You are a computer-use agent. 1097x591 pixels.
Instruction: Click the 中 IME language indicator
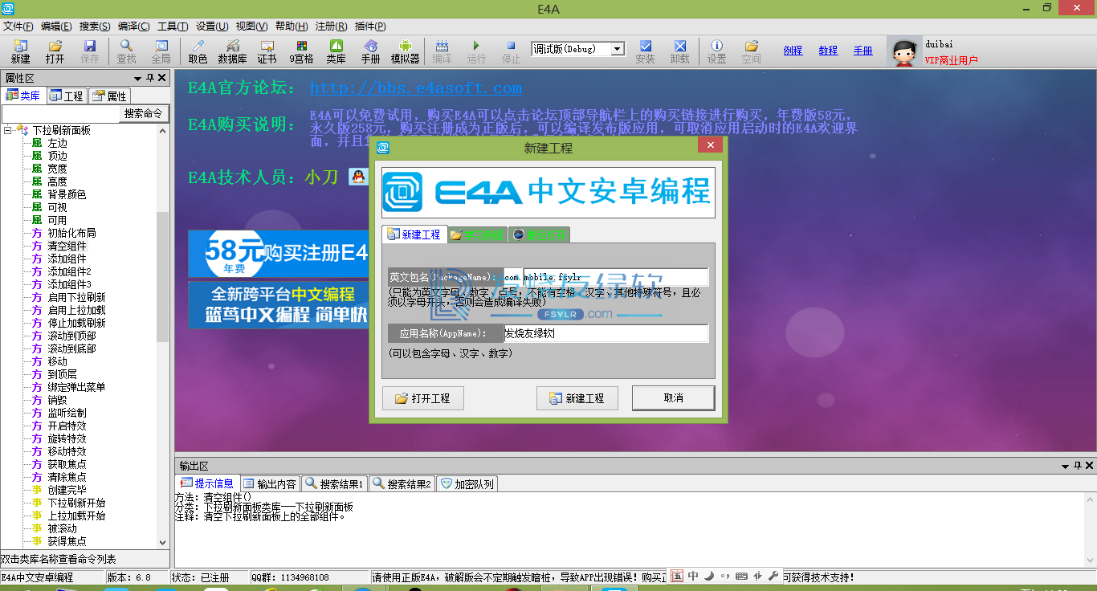(x=693, y=576)
